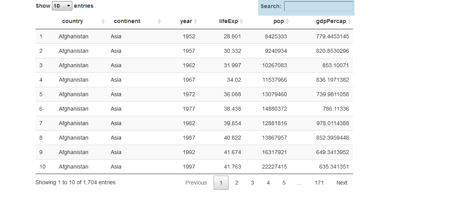Sort table by pop column sort arrows

(287, 21)
